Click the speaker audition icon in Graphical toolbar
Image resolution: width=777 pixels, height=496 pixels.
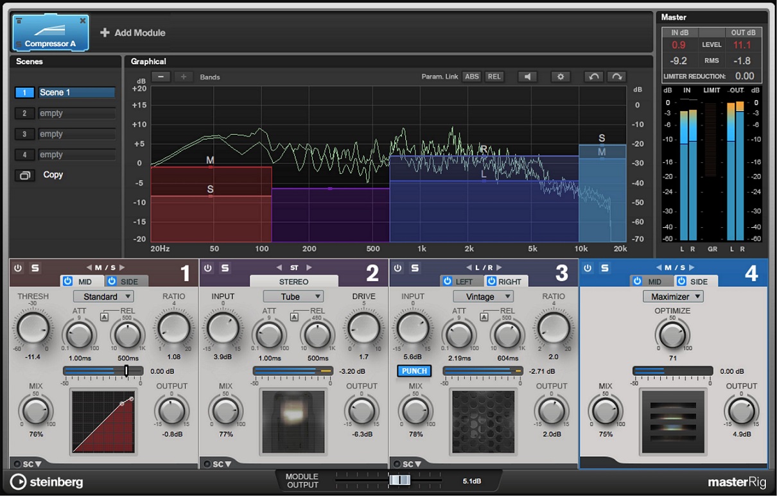527,76
